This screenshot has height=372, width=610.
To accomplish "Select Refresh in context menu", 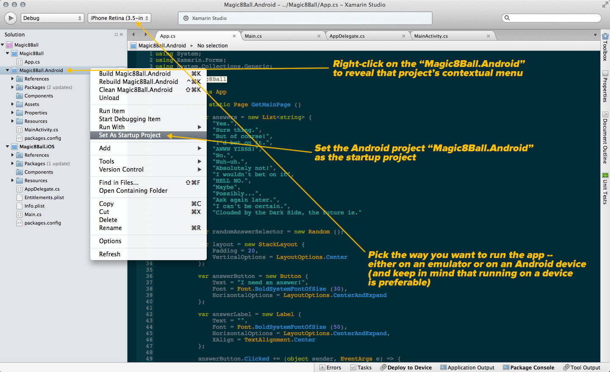I will (x=149, y=254).
